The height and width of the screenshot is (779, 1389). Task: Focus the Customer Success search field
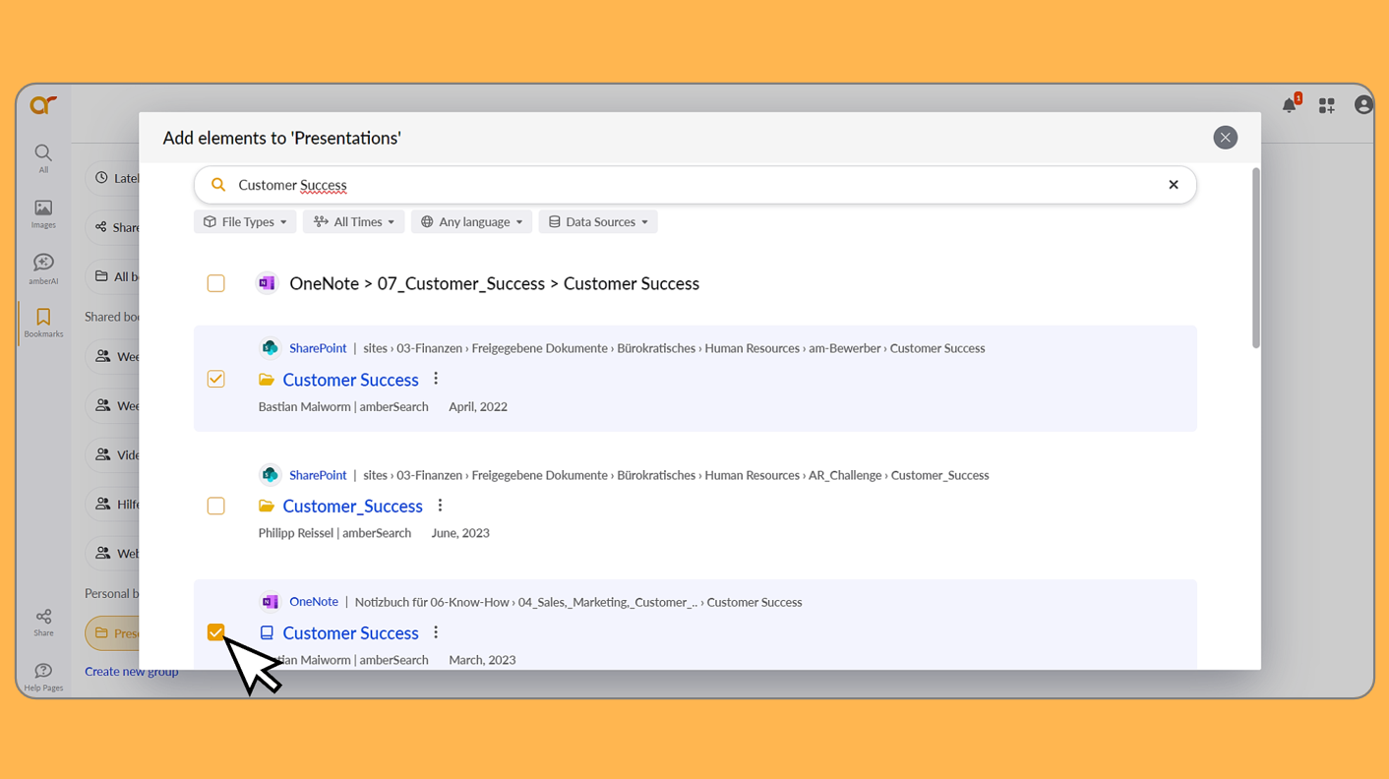click(x=695, y=185)
